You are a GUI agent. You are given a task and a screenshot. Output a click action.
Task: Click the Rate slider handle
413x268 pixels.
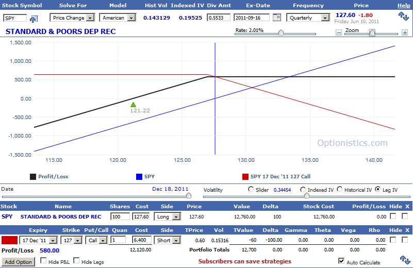281,32
